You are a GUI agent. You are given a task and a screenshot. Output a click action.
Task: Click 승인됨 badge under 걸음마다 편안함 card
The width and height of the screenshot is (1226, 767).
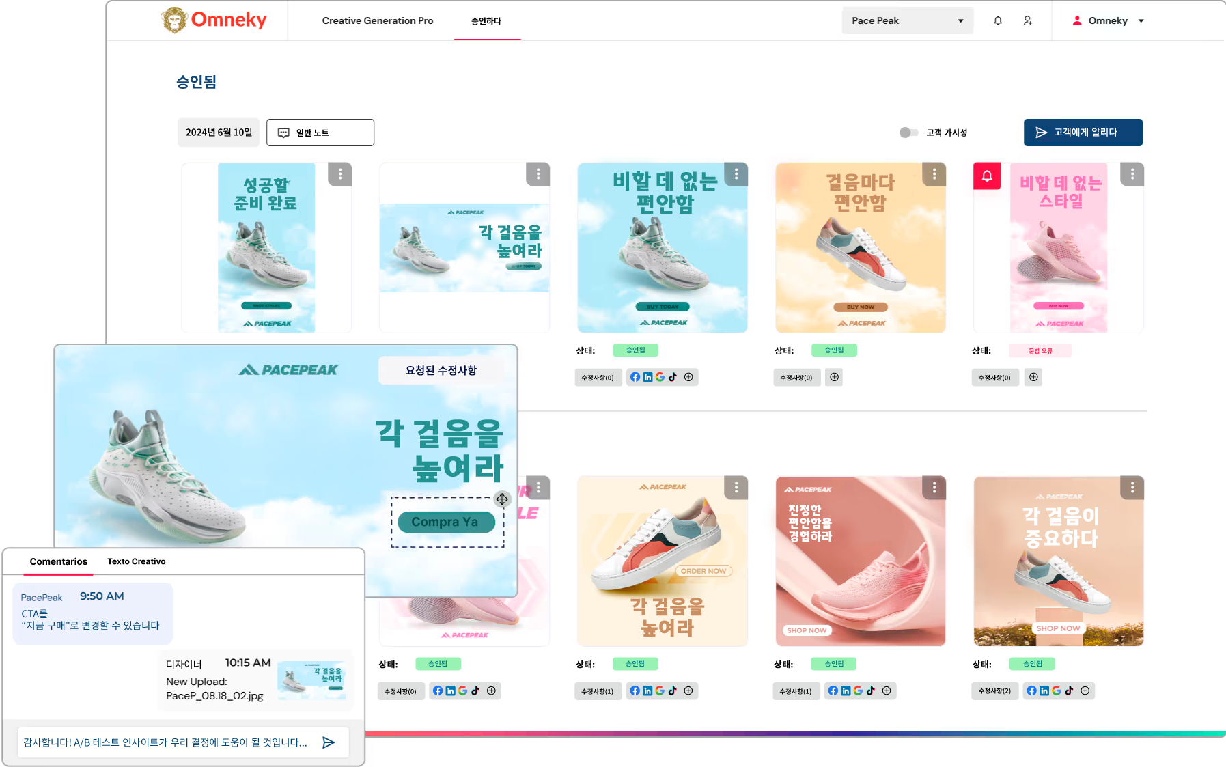[x=834, y=350]
